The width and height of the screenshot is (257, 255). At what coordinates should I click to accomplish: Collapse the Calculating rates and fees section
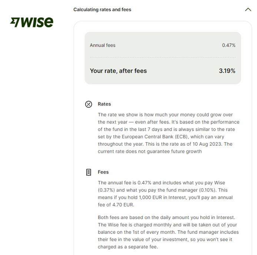(248, 10)
